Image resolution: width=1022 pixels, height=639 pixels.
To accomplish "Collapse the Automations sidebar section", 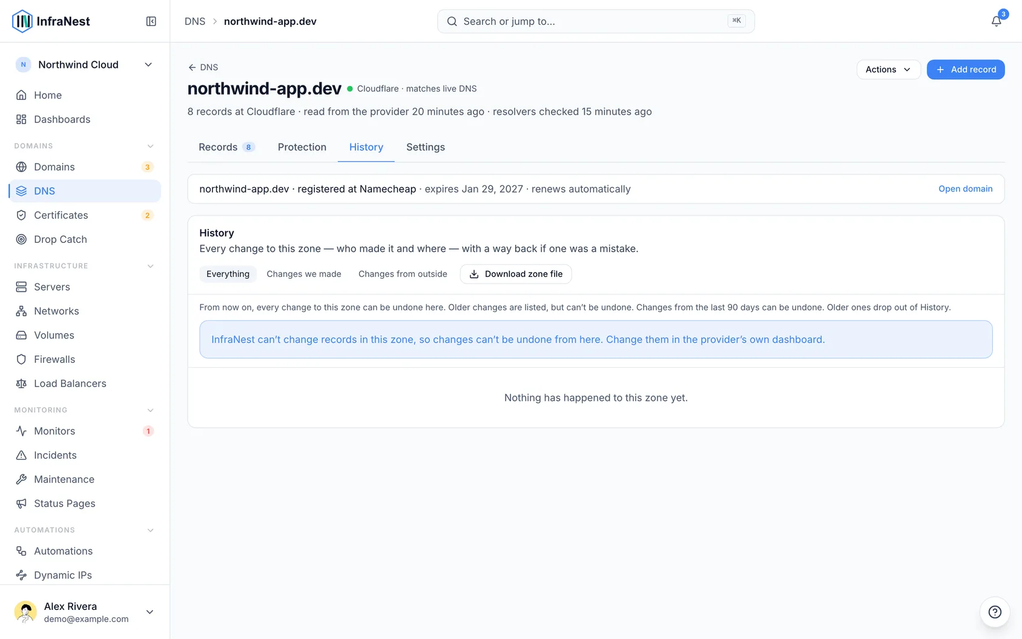I will pos(151,530).
